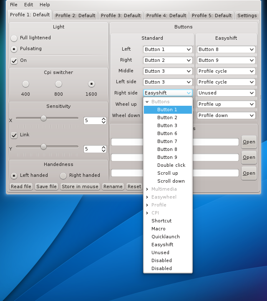This screenshot has height=301, width=267.
Task: Open Easyshift dropdown showing Button 9
Action: [x=226, y=60]
